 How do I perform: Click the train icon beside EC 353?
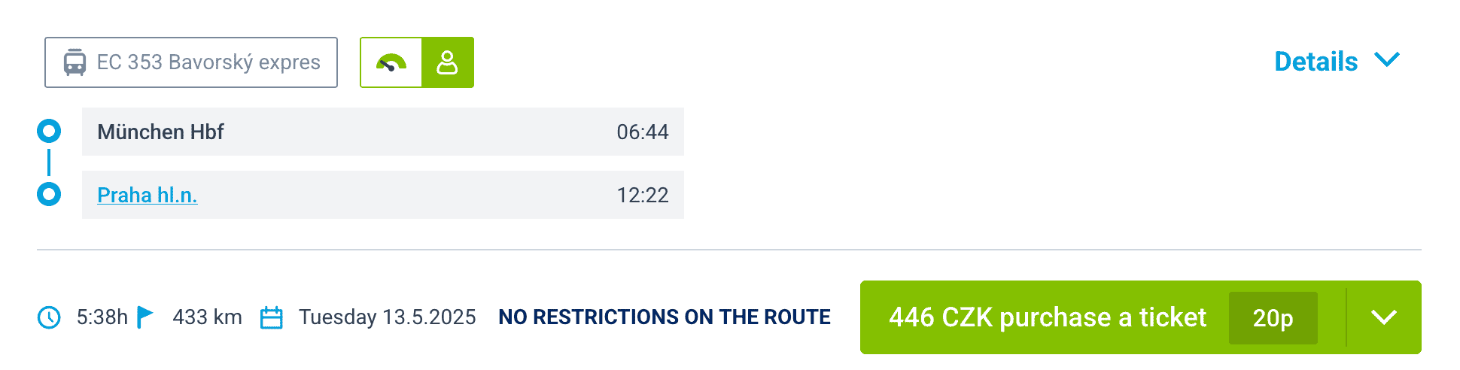click(75, 62)
